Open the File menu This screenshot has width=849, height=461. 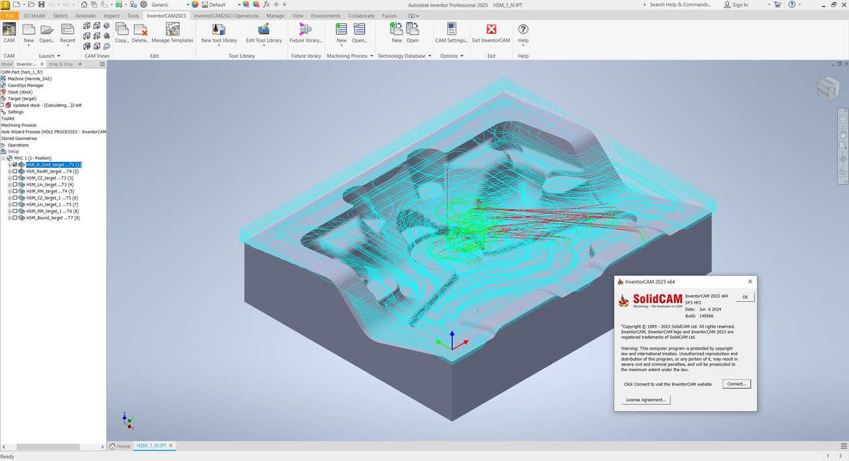9,15
